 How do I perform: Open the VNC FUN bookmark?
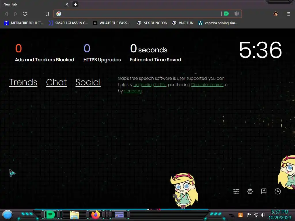click(183, 23)
